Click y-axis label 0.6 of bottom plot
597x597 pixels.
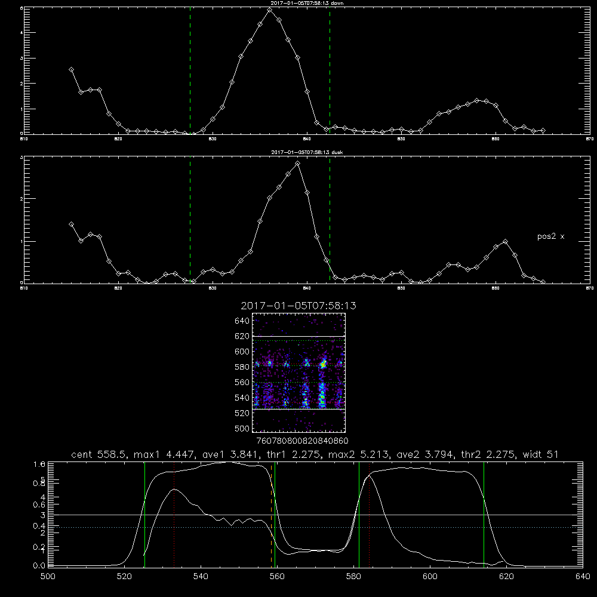[39, 504]
